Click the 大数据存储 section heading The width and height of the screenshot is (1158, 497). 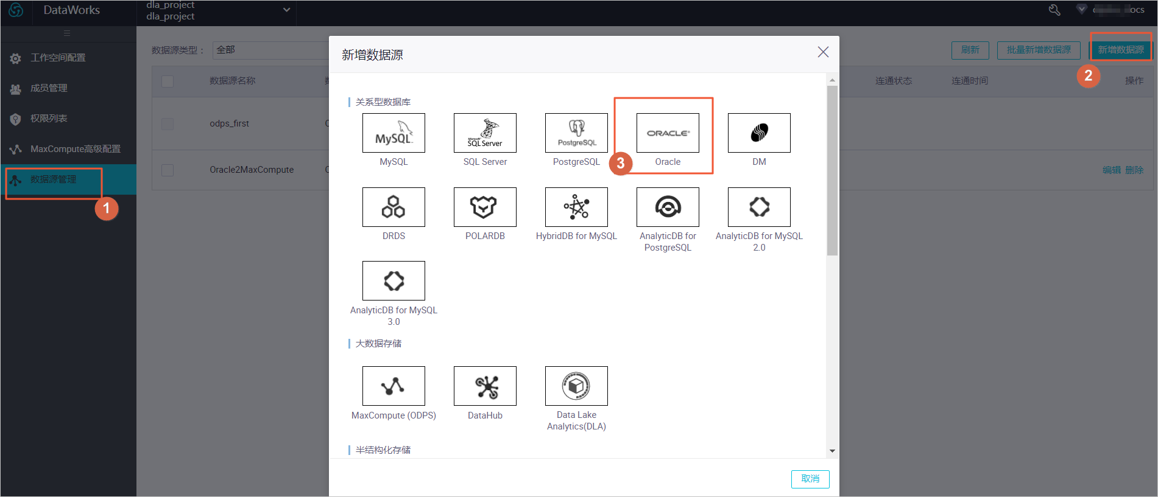[x=378, y=344]
